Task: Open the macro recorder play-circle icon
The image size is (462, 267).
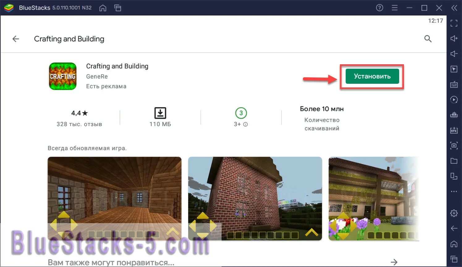Action: click(454, 100)
